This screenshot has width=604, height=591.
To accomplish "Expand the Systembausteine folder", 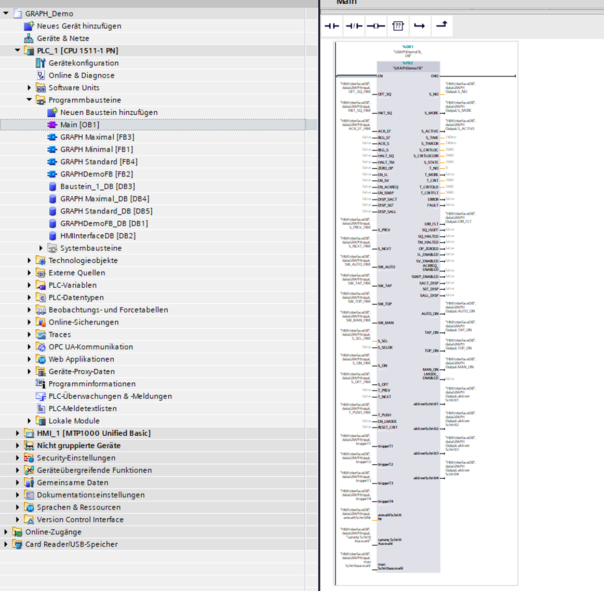I will [41, 248].
